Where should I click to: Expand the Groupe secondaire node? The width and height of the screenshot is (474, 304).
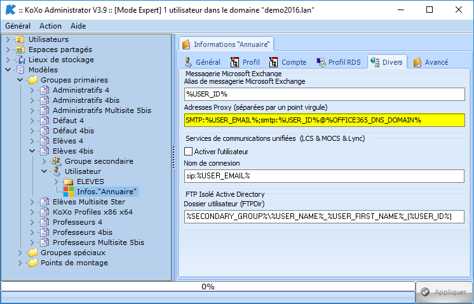click(x=44, y=161)
